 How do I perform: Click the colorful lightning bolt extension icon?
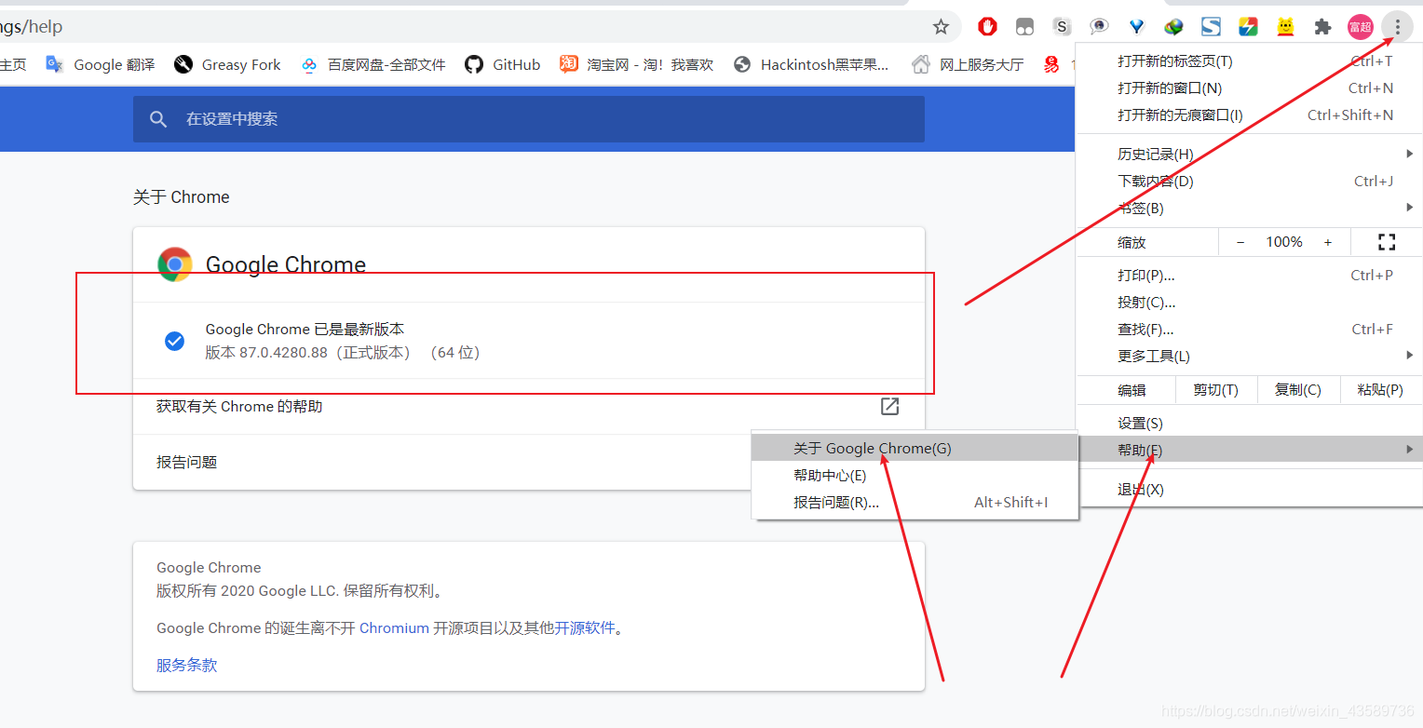pyautogui.click(x=1248, y=27)
